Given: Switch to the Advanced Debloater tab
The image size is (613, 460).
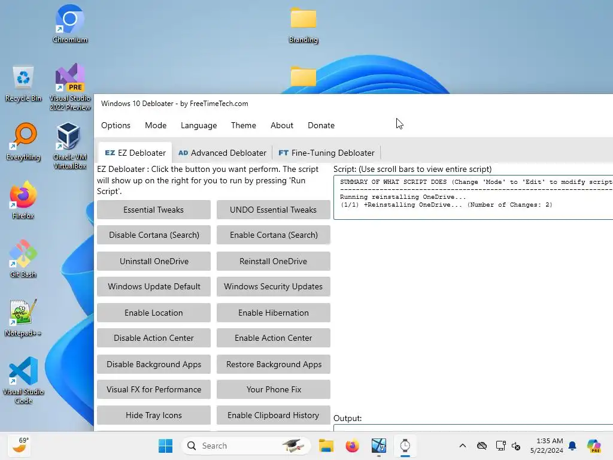Looking at the screenshot, I should click(222, 153).
